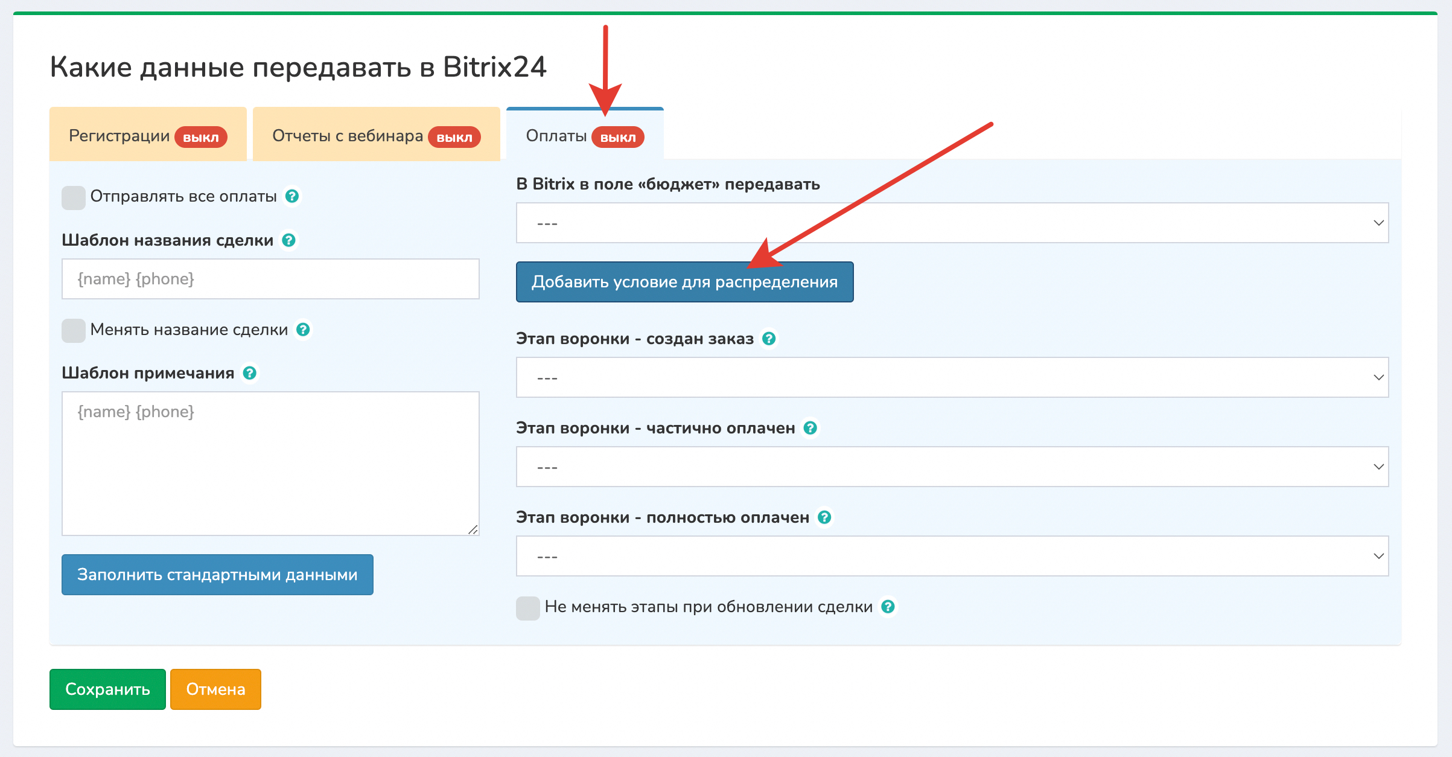Viewport: 1452px width, 757px height.
Task: Check Не менять этапы при обновлении сделки
Action: [x=528, y=608]
